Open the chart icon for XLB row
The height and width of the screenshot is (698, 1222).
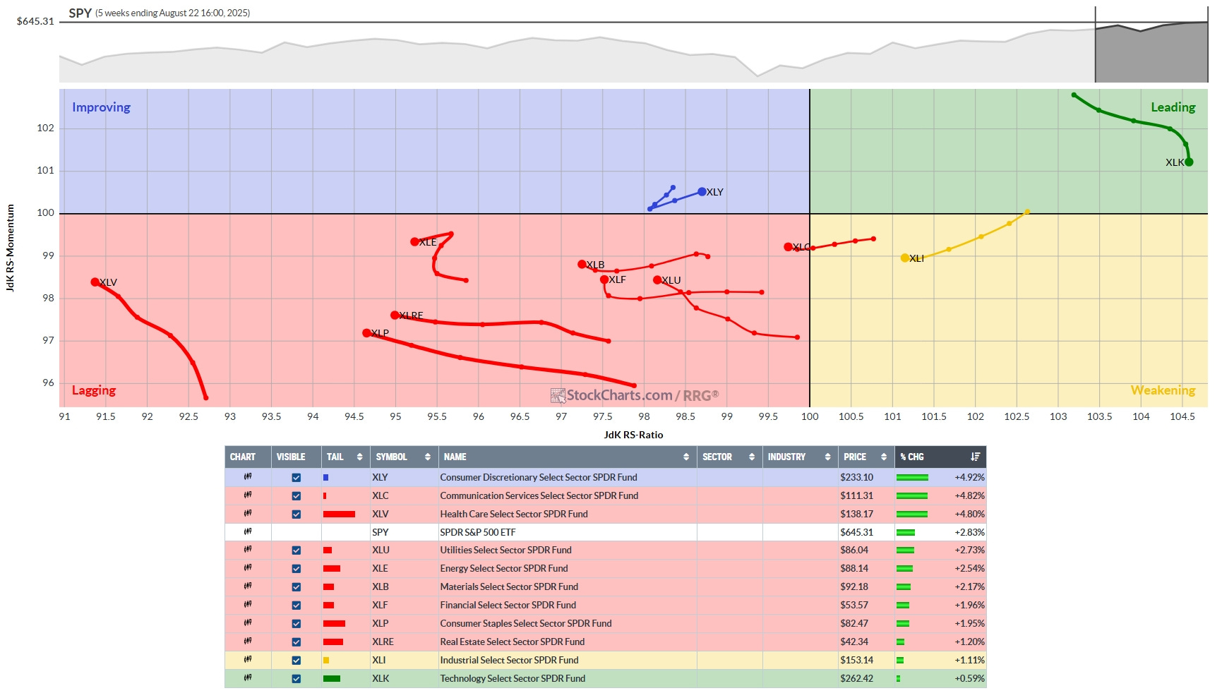(248, 586)
